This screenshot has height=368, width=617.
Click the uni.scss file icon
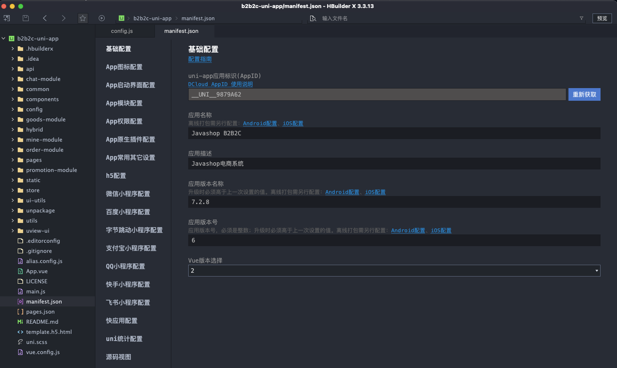[x=20, y=342]
